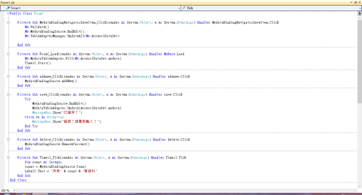Viewport: 362px width, 195px height.
Task: Click Handles save.Click in the signature
Action: tap(166, 94)
